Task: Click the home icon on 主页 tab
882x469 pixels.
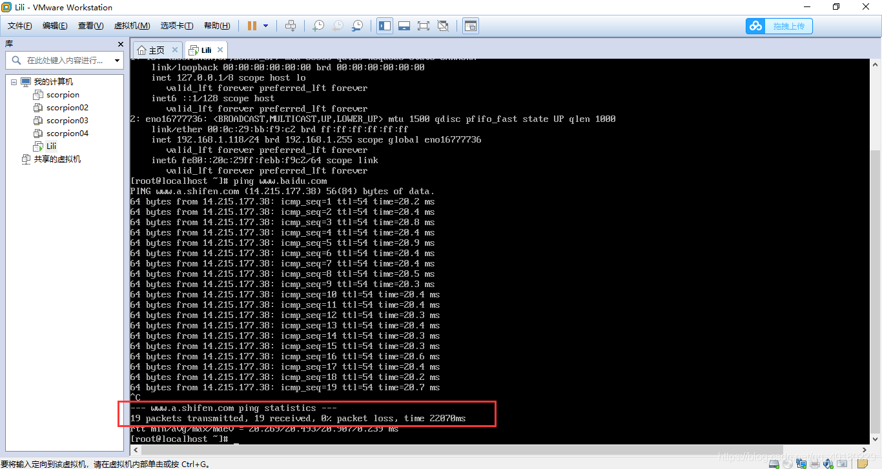Action: coord(141,50)
